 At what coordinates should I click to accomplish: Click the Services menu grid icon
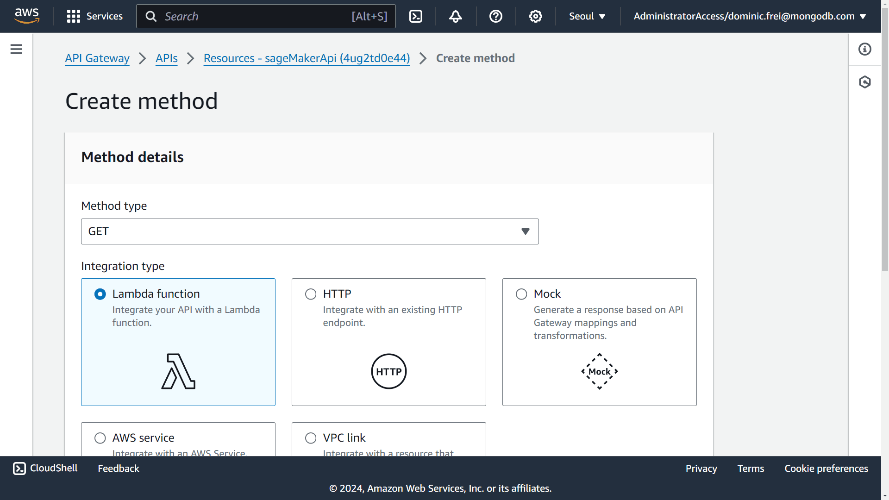click(x=73, y=17)
